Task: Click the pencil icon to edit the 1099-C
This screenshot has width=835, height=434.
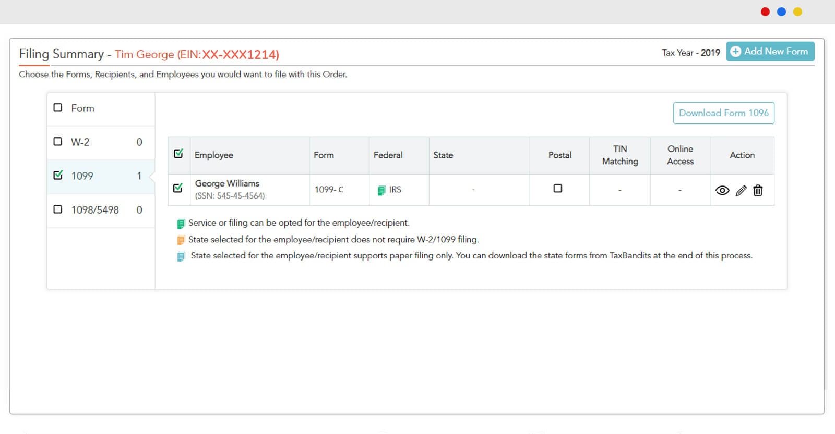Action: pyautogui.click(x=741, y=190)
